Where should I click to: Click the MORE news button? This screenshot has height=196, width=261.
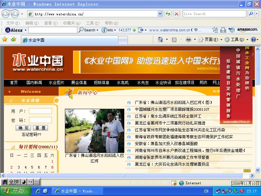click(247, 171)
